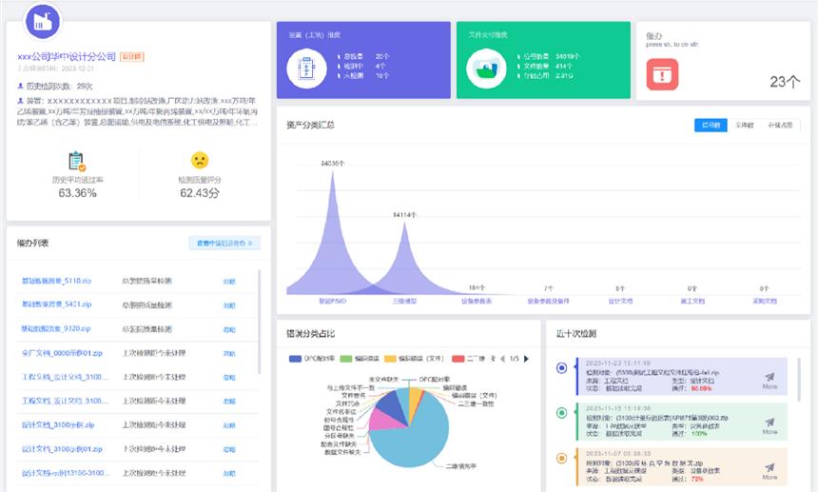This screenshot has height=492, width=818.
Task: Click the More paper plane icon on 2023-11-15 record
Action: tap(769, 424)
